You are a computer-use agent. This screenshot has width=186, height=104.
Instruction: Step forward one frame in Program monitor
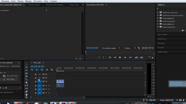(x=125, y=57)
